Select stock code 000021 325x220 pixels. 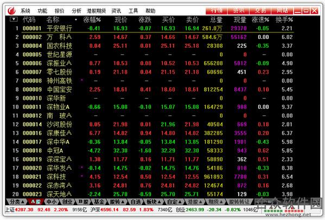32,177
